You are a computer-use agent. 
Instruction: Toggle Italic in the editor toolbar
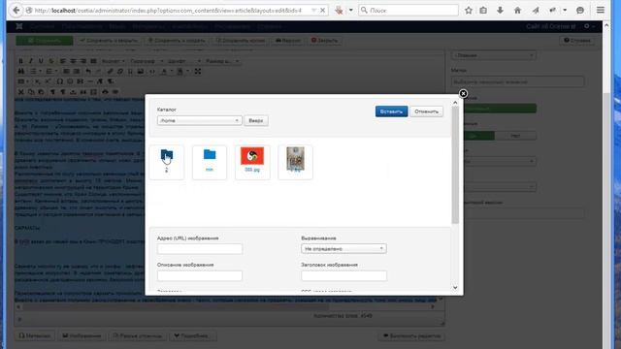pyautogui.click(x=31, y=61)
